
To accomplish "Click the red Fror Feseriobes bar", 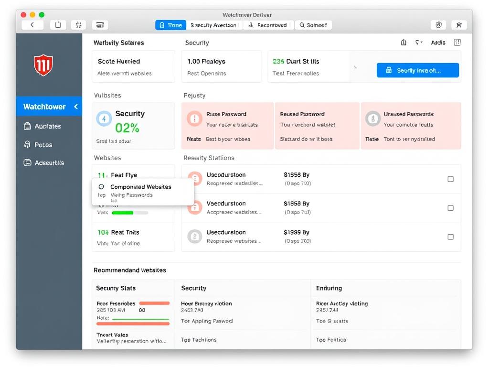I will click(x=154, y=303).
